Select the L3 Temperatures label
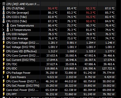Viewport: 121px width, 98px height. pos(21,30)
